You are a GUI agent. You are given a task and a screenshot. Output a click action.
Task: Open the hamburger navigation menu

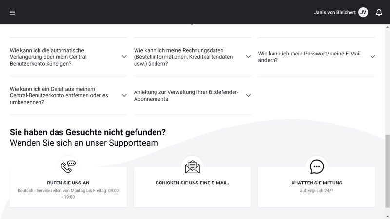[12, 13]
